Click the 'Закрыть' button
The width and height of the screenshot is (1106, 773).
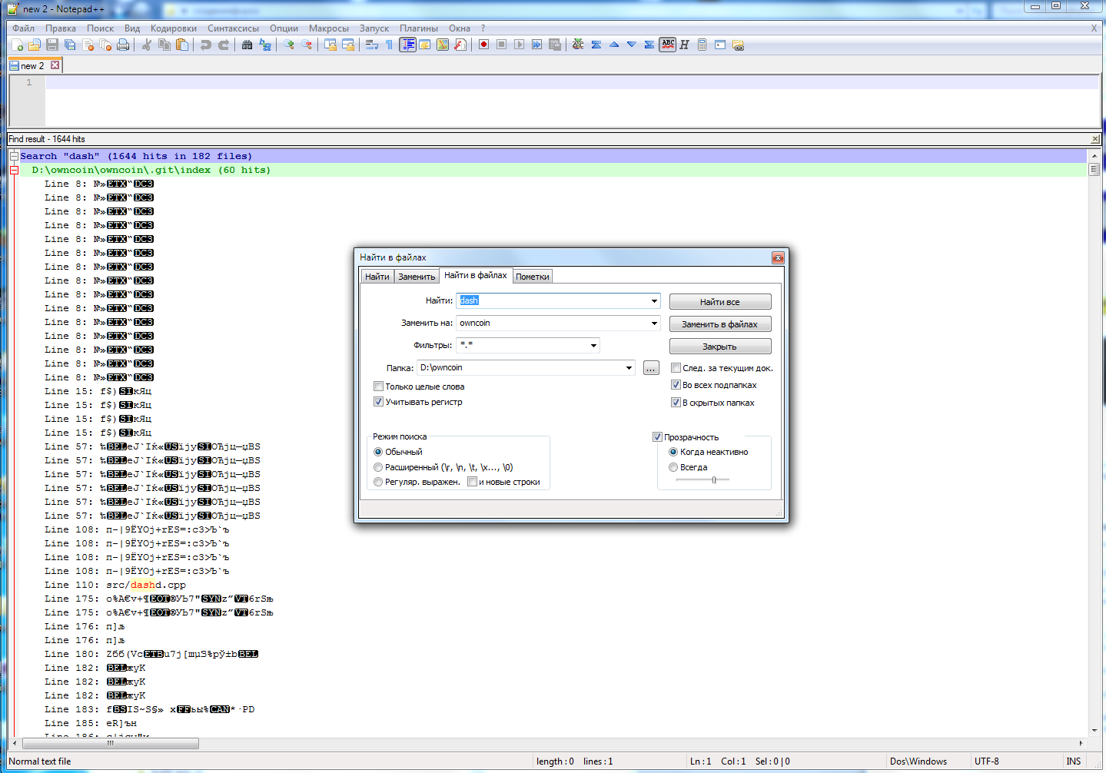[720, 347]
